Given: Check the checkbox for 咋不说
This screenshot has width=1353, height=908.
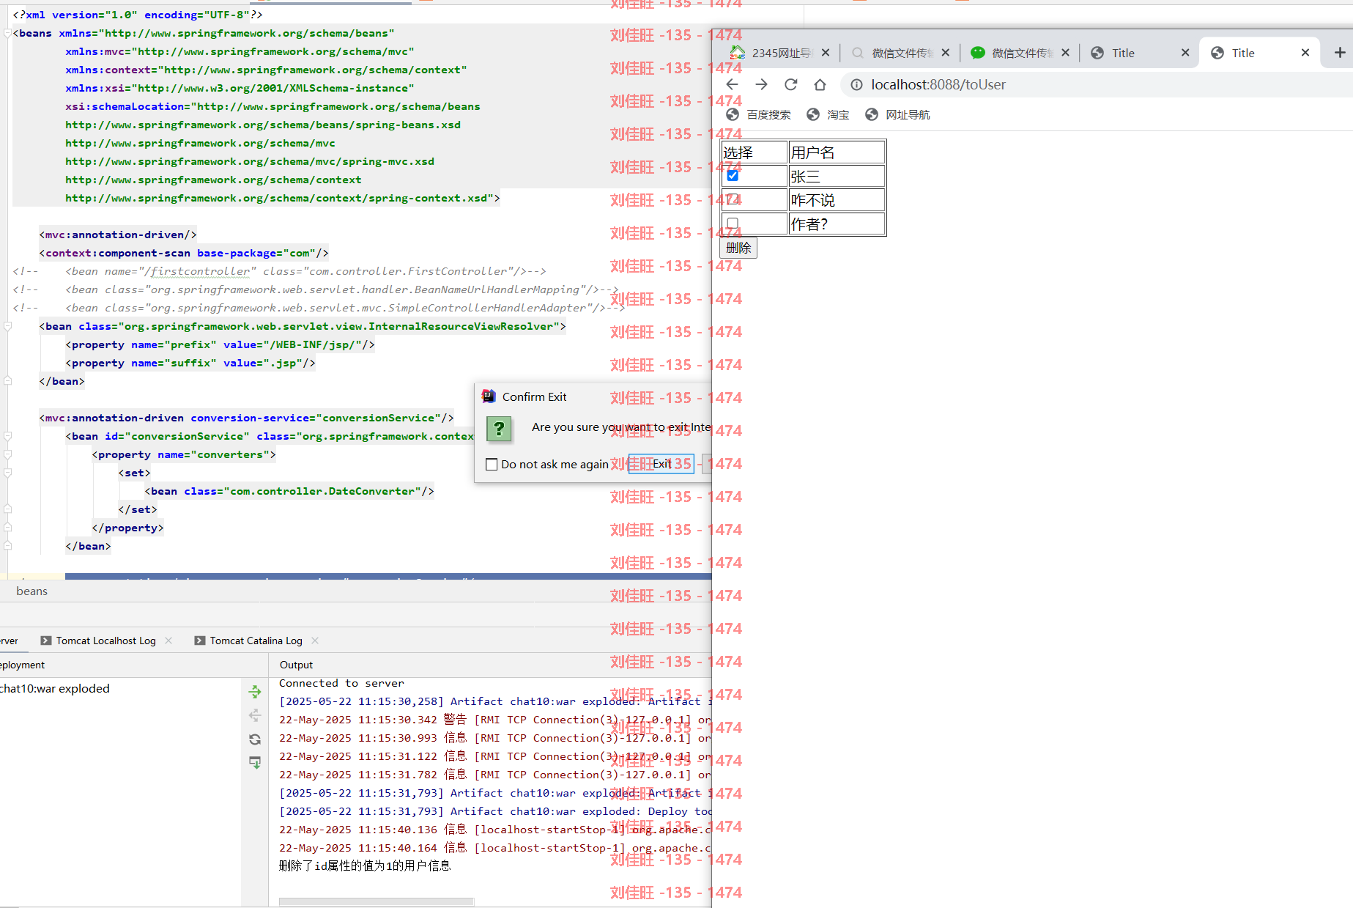Looking at the screenshot, I should 733,199.
